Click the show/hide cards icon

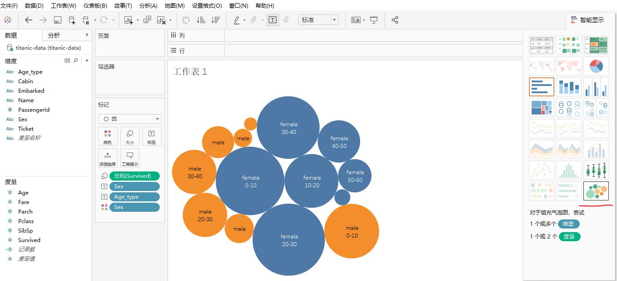click(356, 20)
